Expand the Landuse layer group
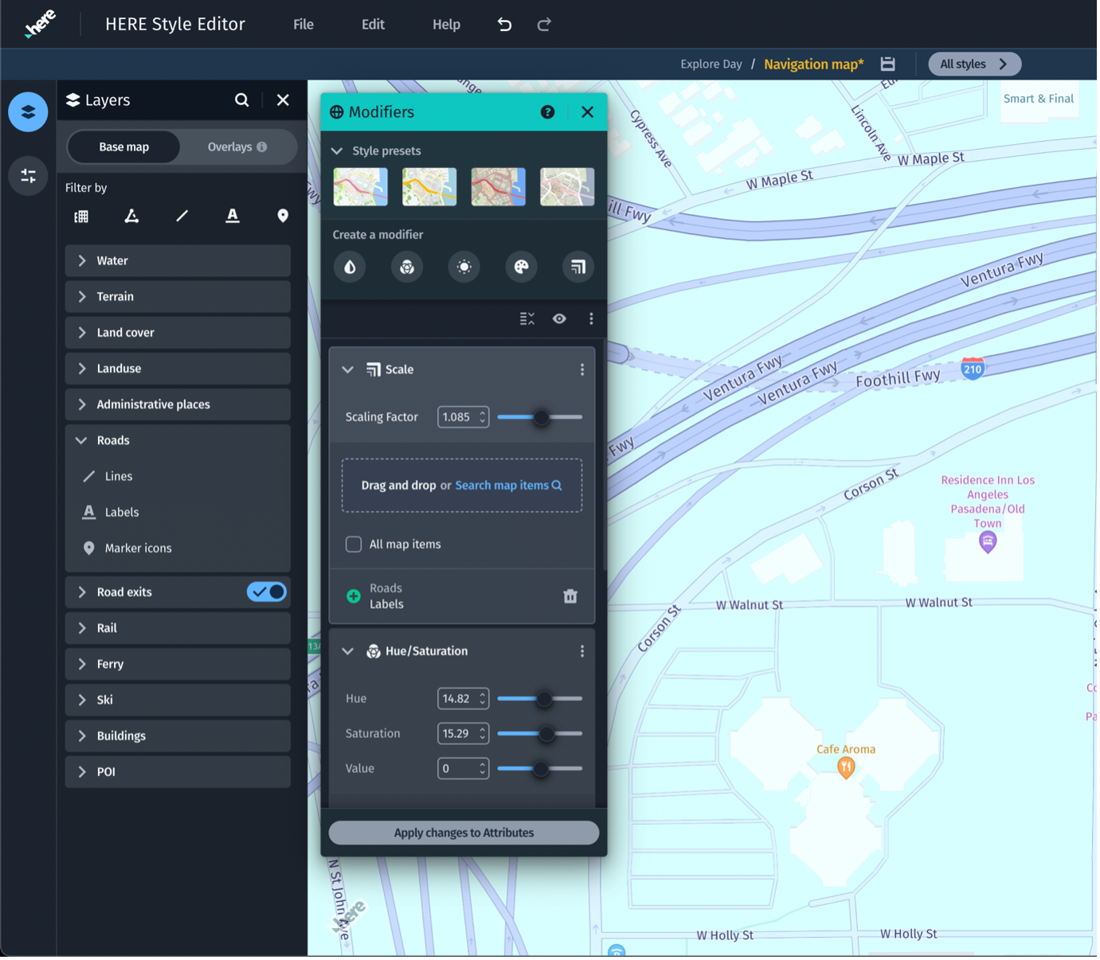Image resolution: width=1100 pixels, height=960 pixels. 178,369
